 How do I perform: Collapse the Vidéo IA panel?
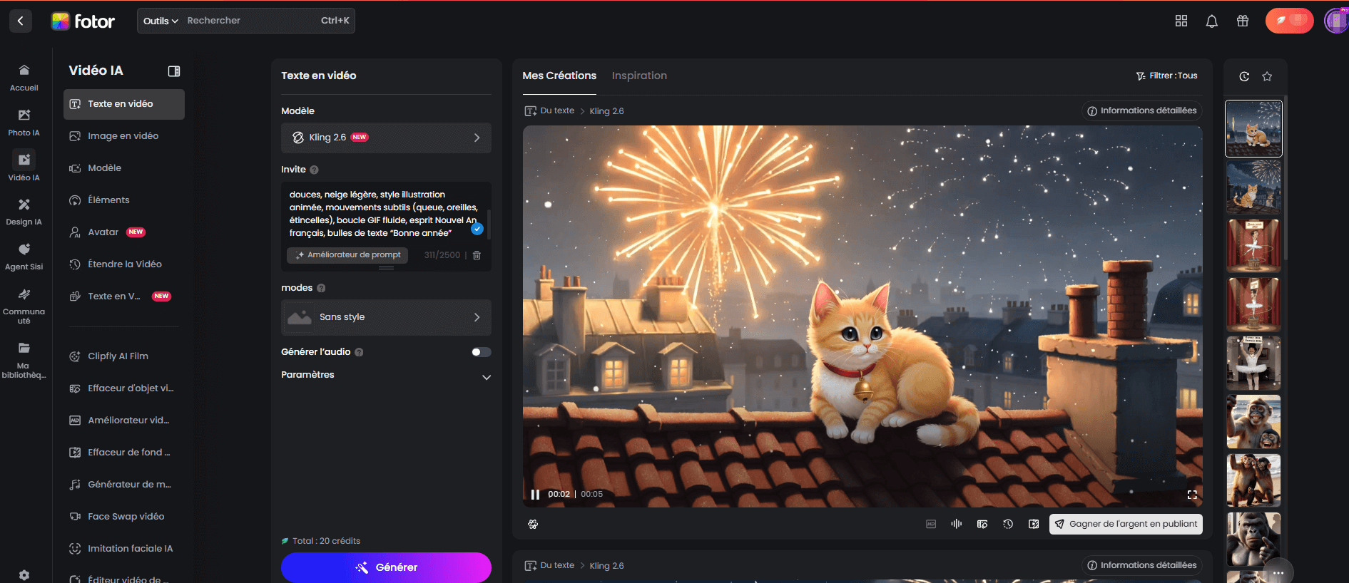click(x=173, y=71)
